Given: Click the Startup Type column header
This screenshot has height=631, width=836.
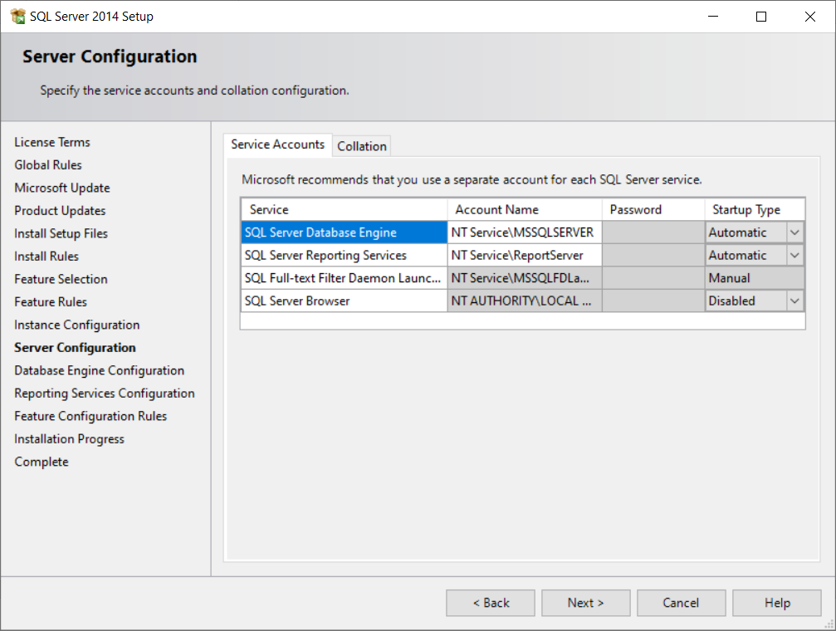Looking at the screenshot, I should pos(754,210).
